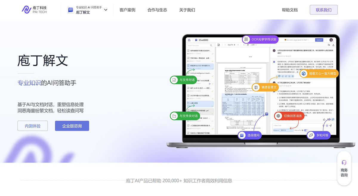The height and width of the screenshot is (196, 358).
Task: Click the 与文件夹对话 folder icon
Action: click(x=174, y=116)
